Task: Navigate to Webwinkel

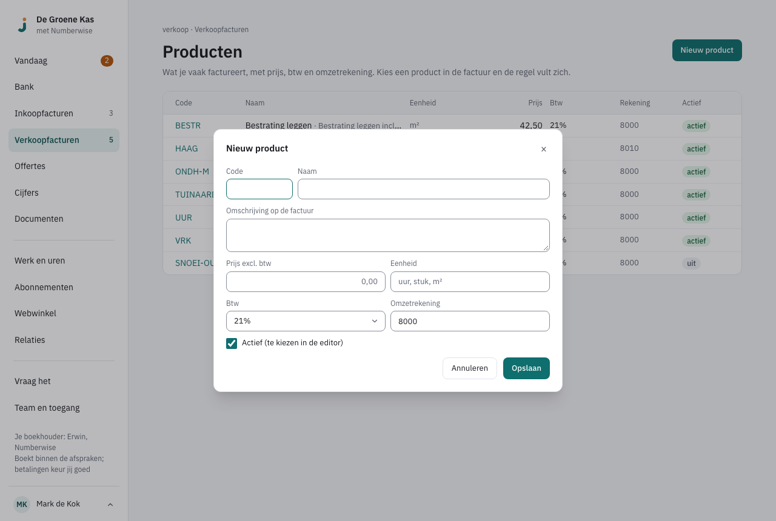Action: point(64,313)
